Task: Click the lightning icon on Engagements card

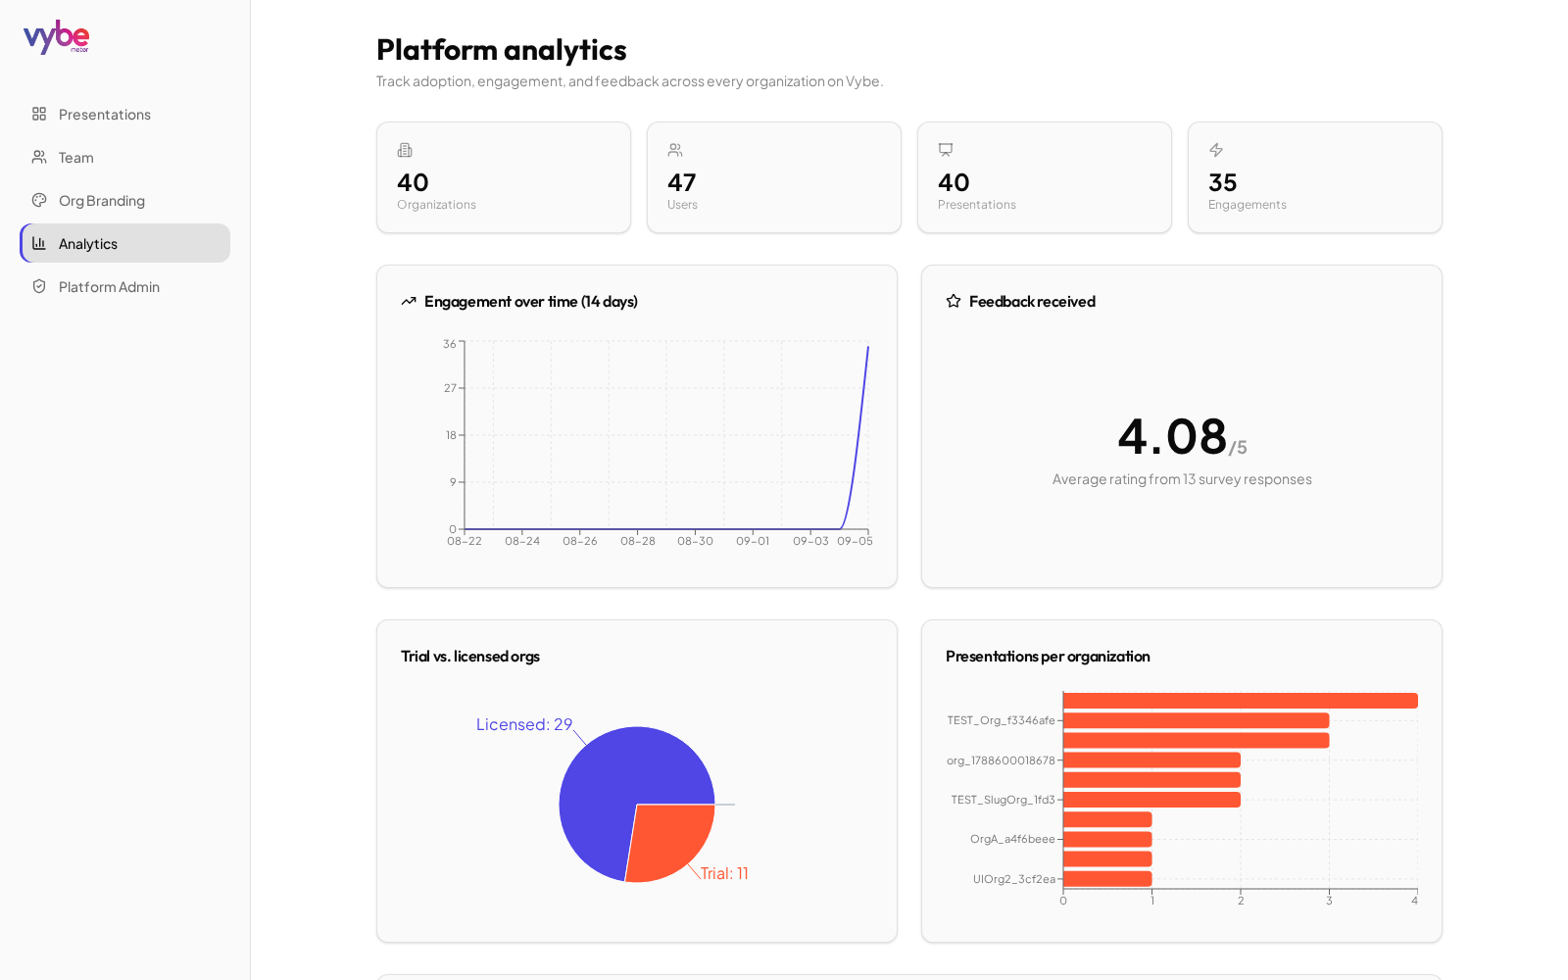Action: coord(1216,150)
